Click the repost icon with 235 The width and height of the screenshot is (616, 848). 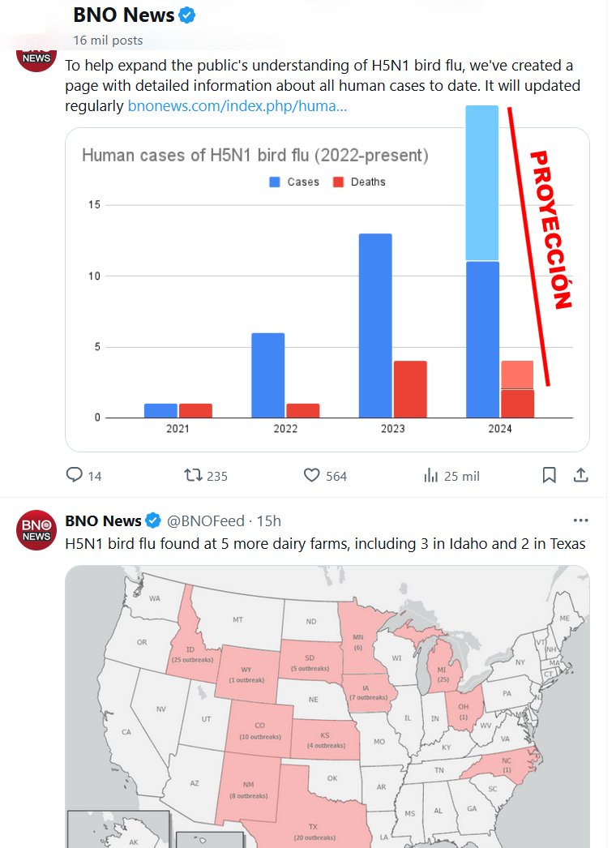click(x=194, y=475)
